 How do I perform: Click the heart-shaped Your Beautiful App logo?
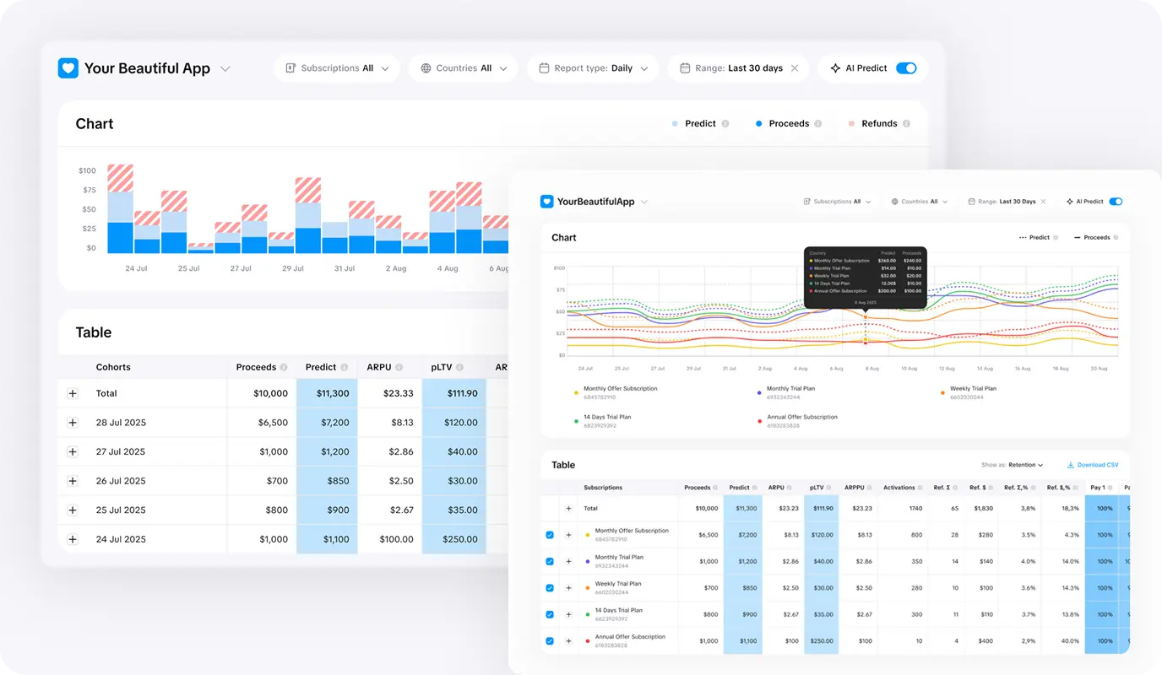(x=68, y=68)
